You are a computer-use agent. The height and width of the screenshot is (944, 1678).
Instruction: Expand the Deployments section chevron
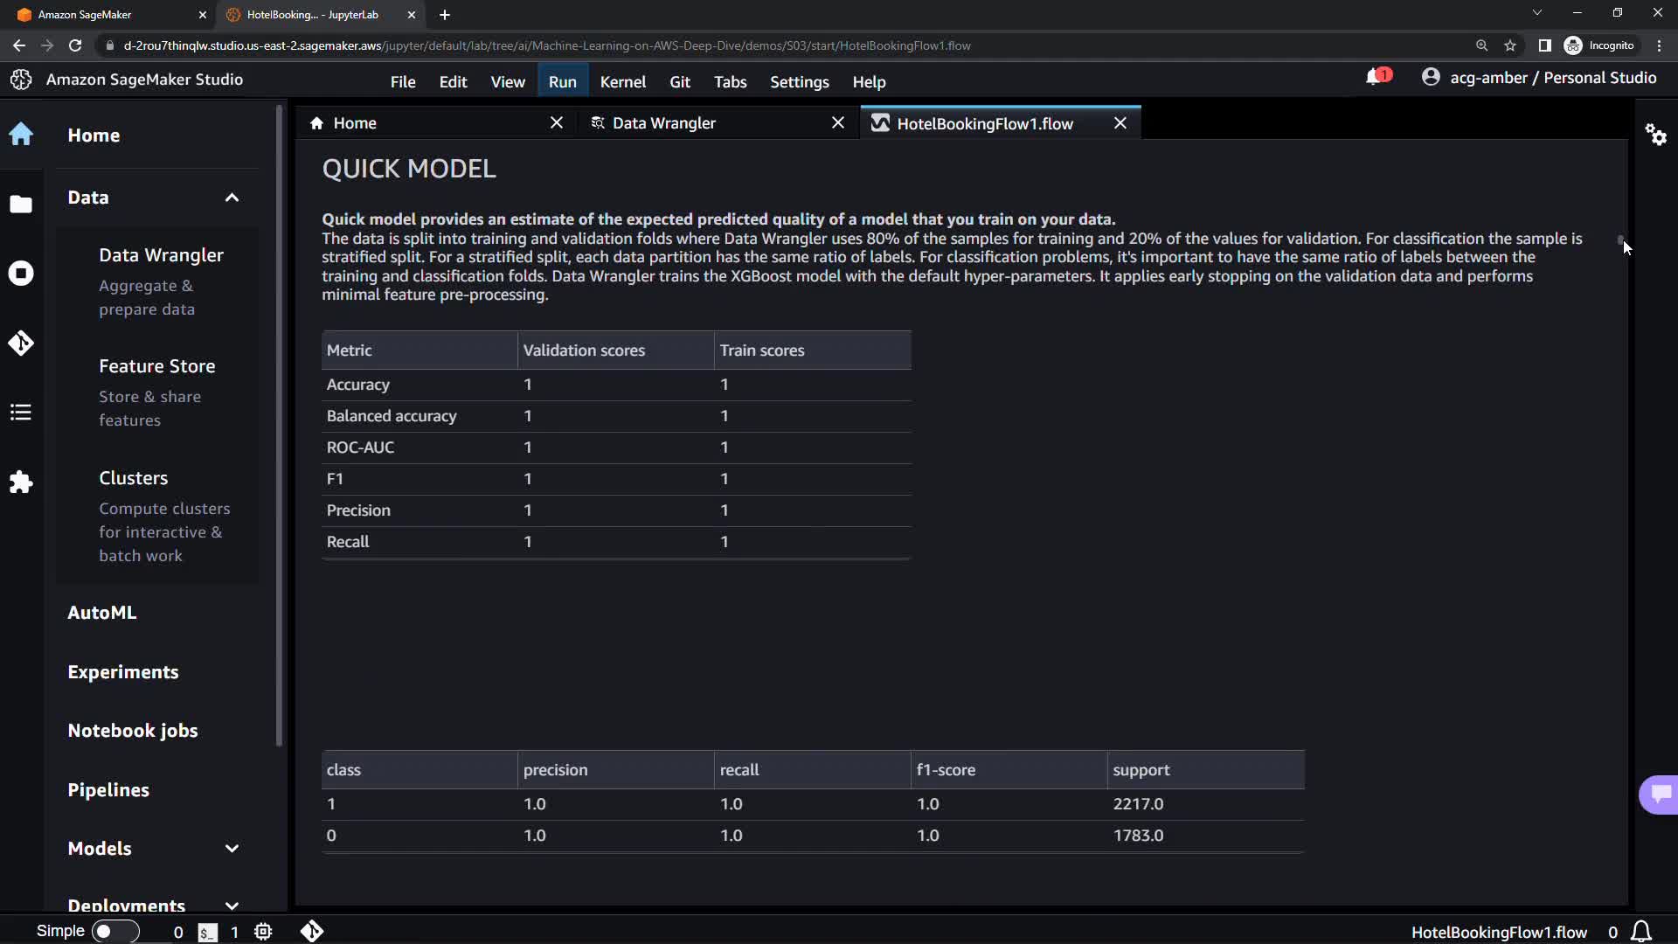click(232, 906)
